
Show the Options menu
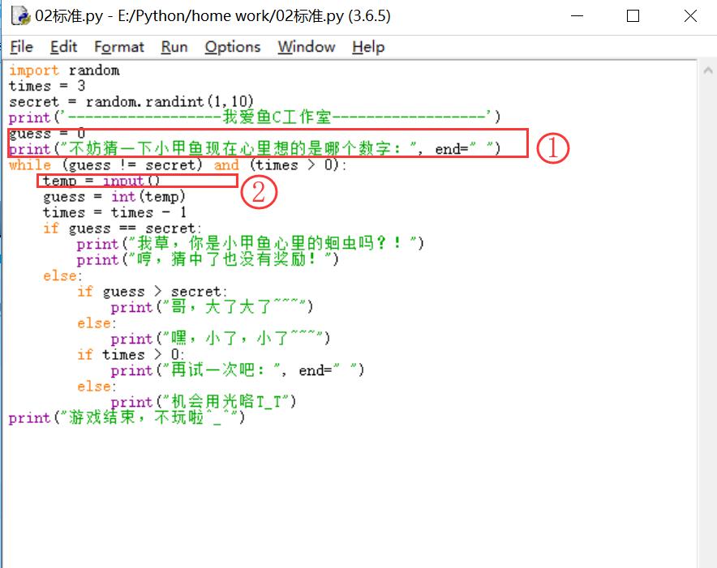[x=232, y=47]
